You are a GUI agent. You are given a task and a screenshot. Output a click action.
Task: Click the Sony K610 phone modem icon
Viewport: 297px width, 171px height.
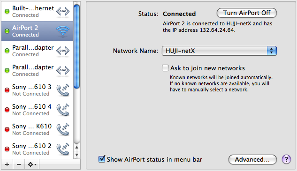pyautogui.click(x=63, y=129)
